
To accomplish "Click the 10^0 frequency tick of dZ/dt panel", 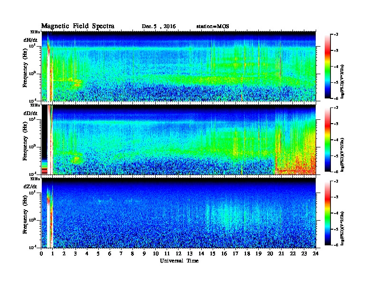I will (x=32, y=220).
